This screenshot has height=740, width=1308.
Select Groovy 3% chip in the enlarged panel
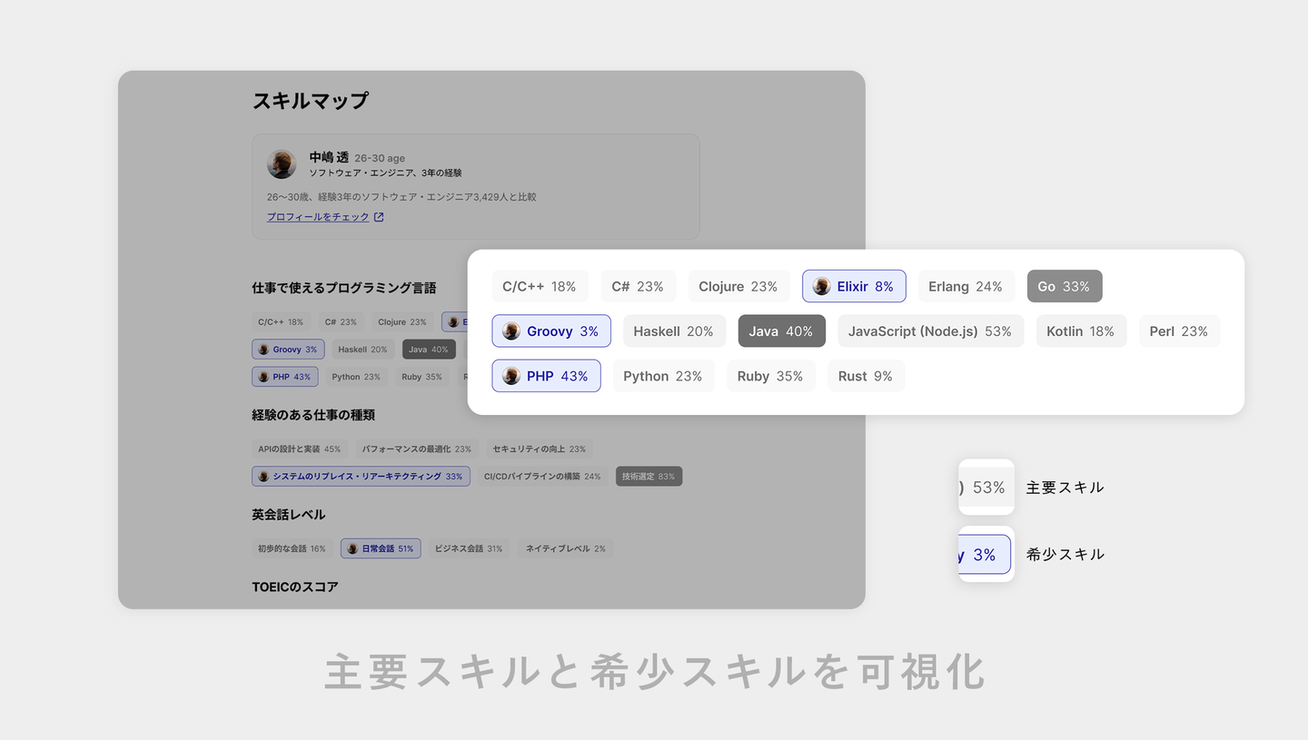coord(551,331)
